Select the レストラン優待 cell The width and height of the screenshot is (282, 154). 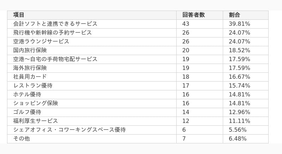[x=92, y=86]
